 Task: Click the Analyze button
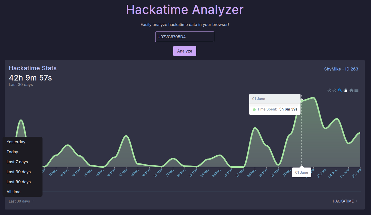point(185,51)
